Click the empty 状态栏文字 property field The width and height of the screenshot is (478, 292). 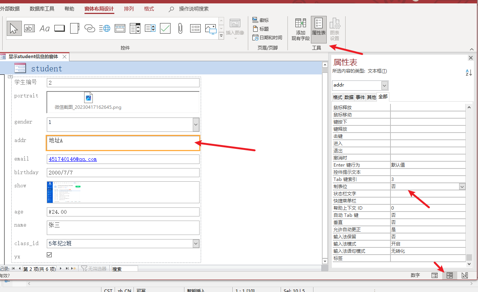coord(428,194)
